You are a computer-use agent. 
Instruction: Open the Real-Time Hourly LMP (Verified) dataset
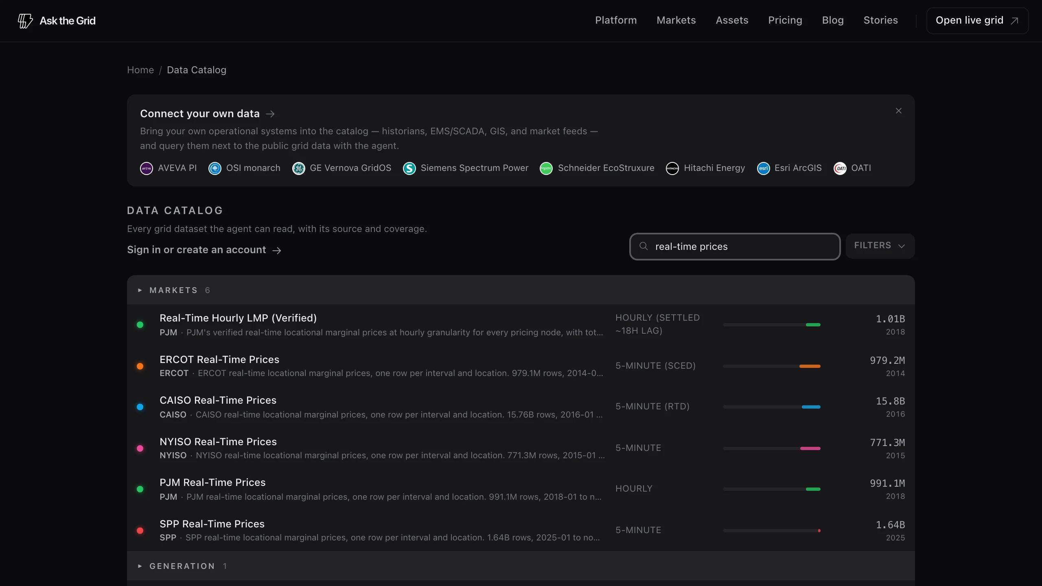[521, 325]
